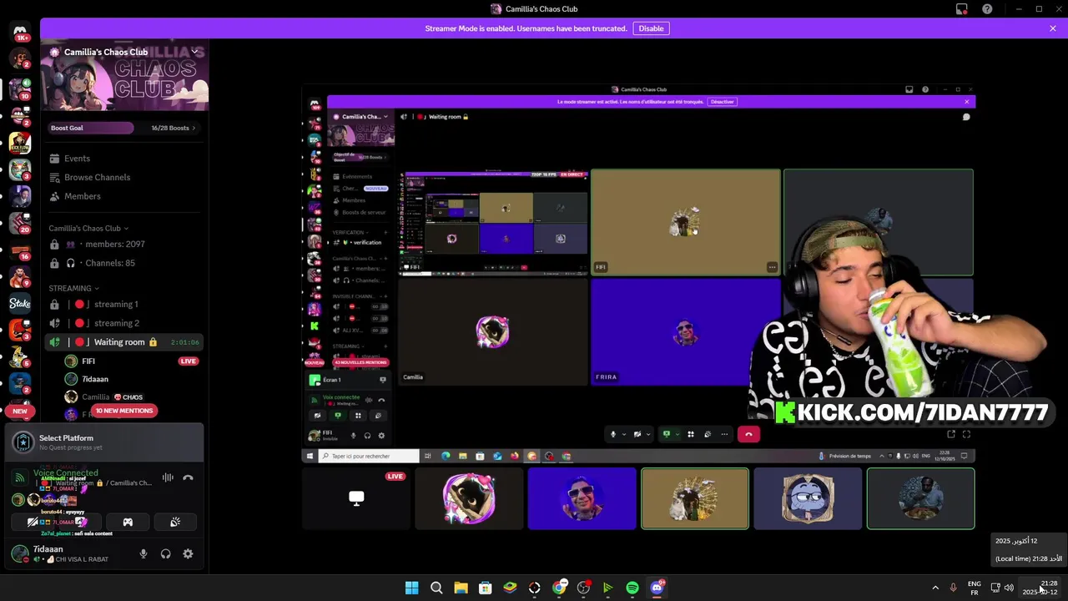
Task: Open the ENG FR language switcher
Action: point(975,588)
